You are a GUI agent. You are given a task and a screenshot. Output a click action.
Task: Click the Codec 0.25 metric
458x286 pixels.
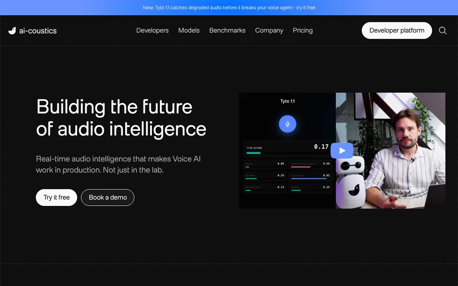point(310,188)
